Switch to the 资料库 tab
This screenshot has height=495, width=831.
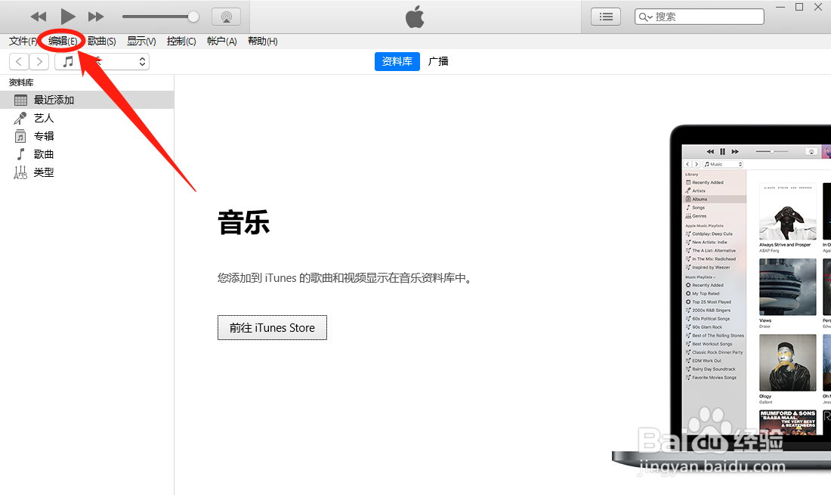(397, 61)
